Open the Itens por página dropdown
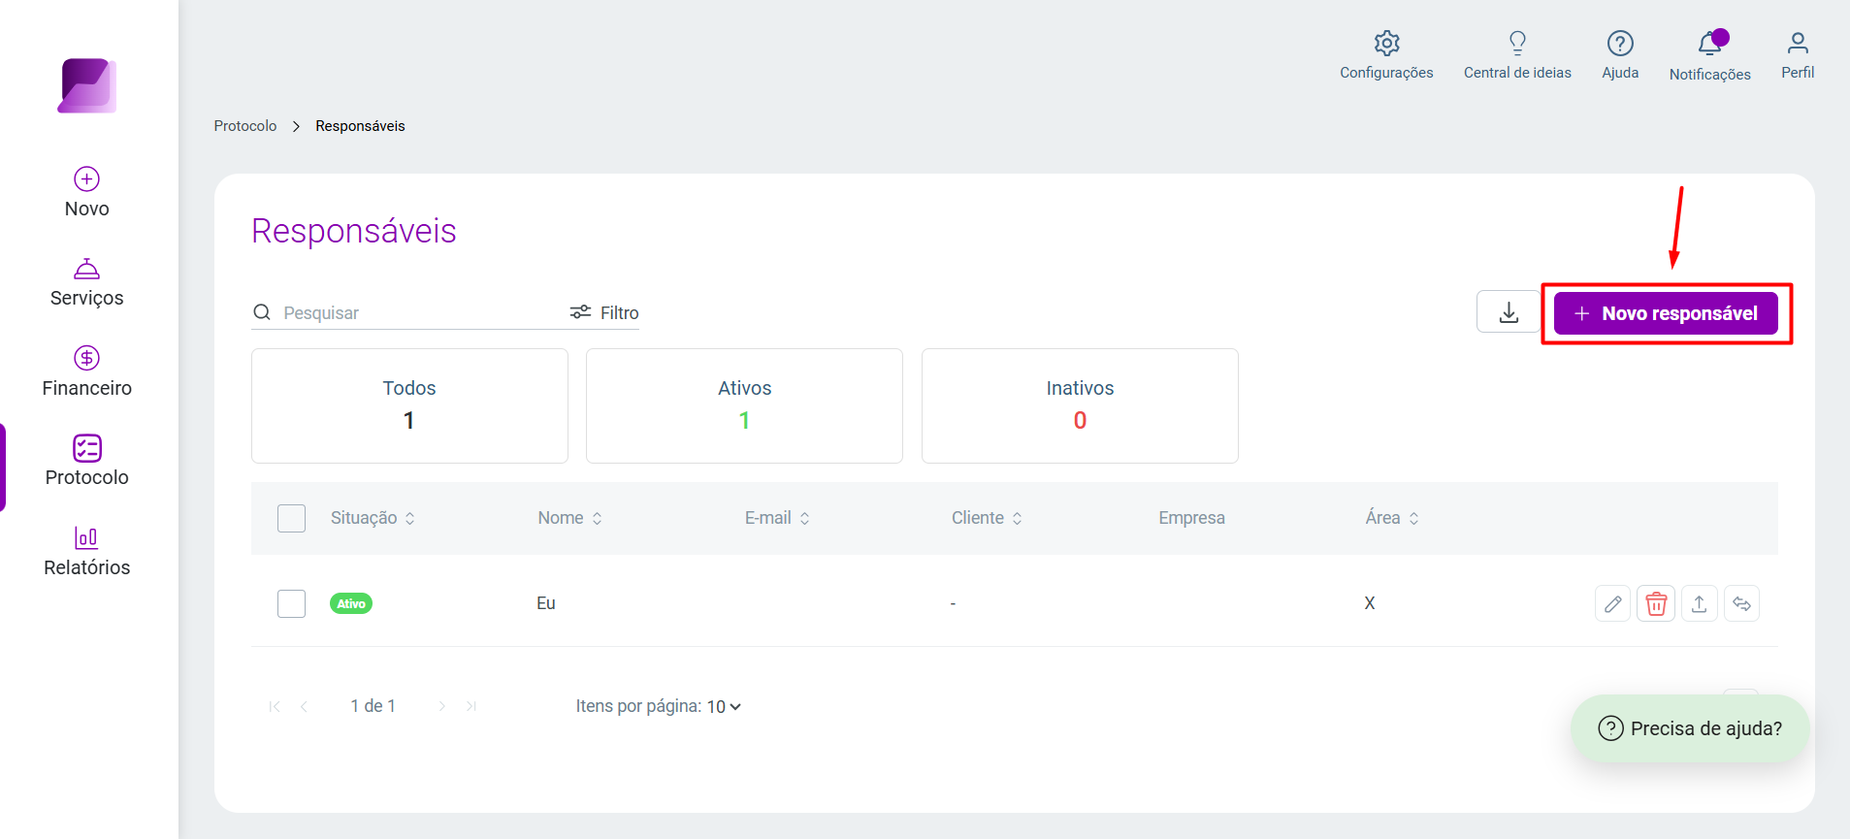The width and height of the screenshot is (1850, 839). click(x=724, y=707)
